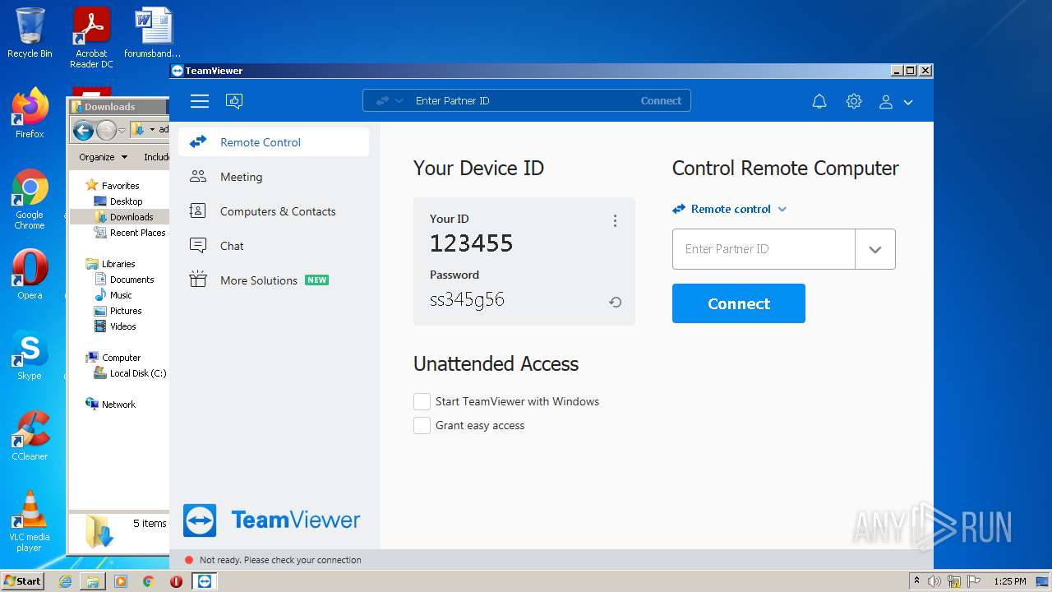Refresh the password with the reload icon
The width and height of the screenshot is (1052, 592).
615,302
